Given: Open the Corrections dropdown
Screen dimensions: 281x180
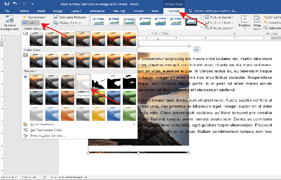Looking at the screenshot, I should point(35,18).
